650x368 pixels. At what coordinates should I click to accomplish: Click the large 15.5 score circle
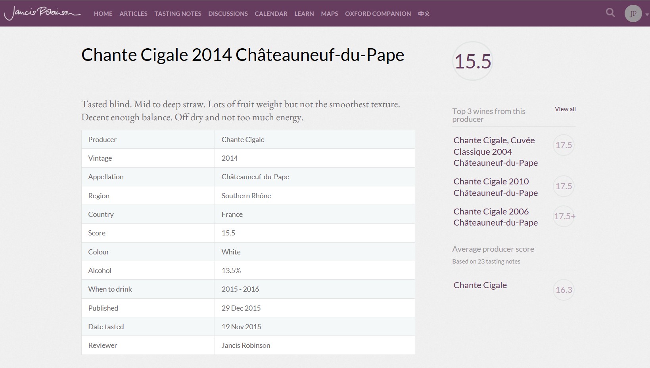coord(472,61)
